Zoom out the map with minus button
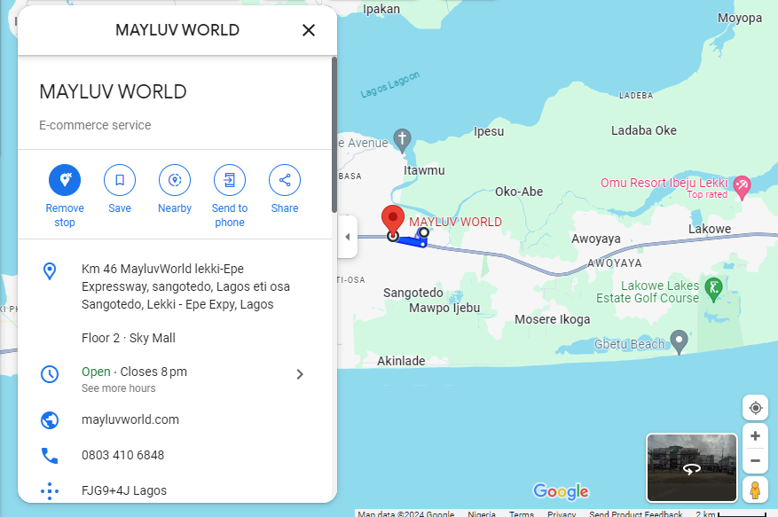This screenshot has height=517, width=778. tap(755, 461)
